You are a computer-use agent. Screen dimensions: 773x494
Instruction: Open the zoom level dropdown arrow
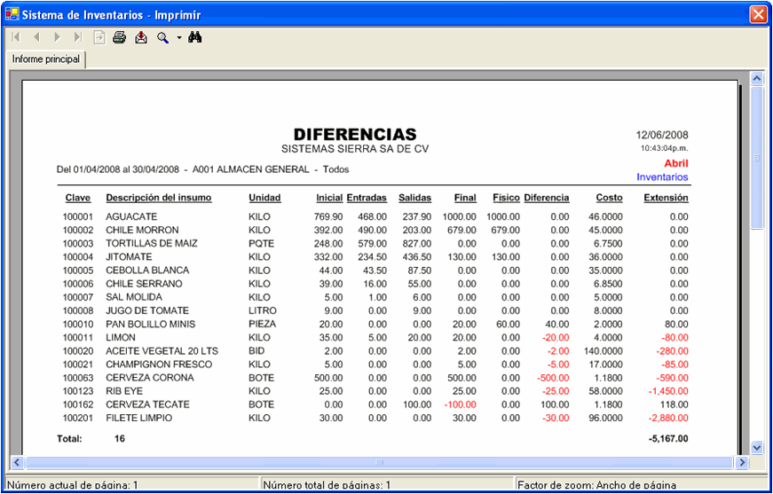(x=178, y=38)
